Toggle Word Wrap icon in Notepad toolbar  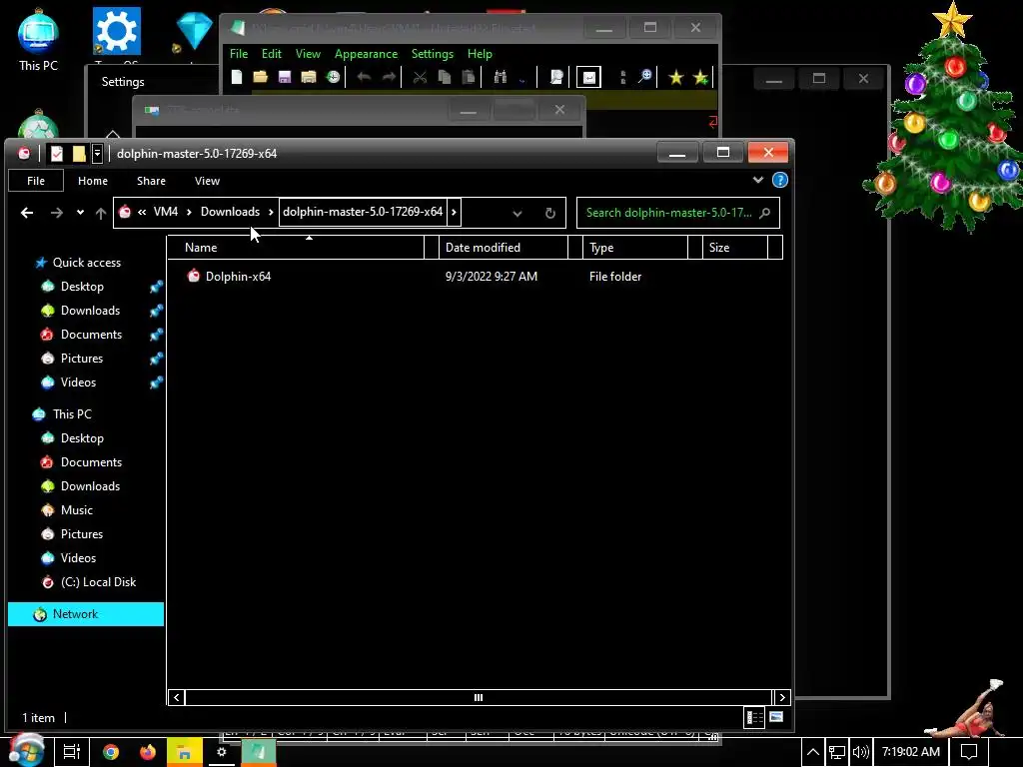tap(588, 77)
